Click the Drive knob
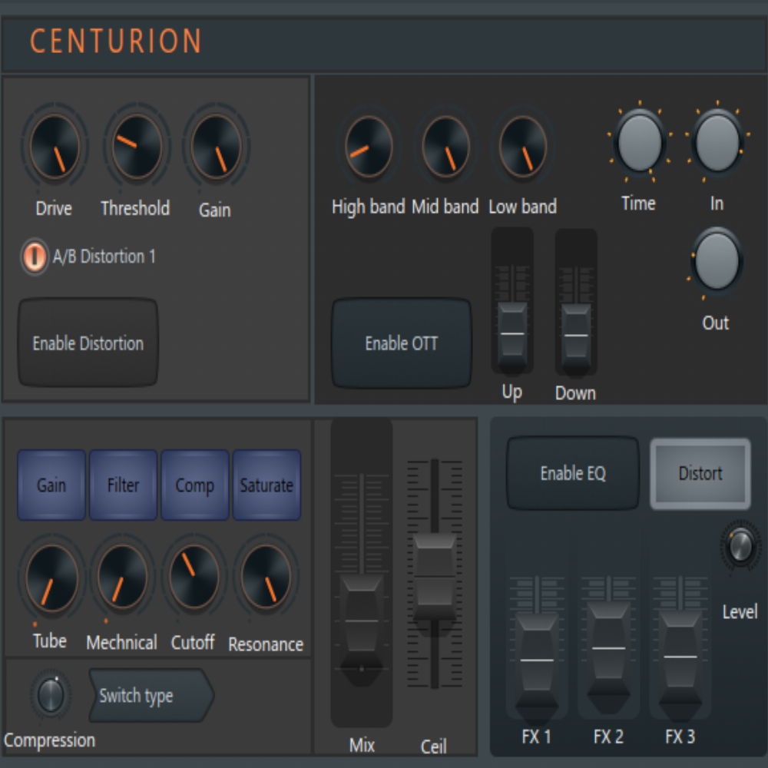The width and height of the screenshot is (768, 768). click(x=55, y=146)
